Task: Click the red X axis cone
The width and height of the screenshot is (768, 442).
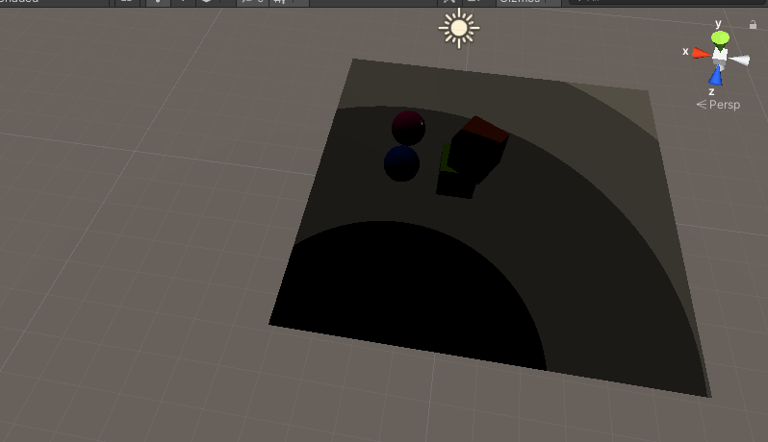Action: (700, 53)
